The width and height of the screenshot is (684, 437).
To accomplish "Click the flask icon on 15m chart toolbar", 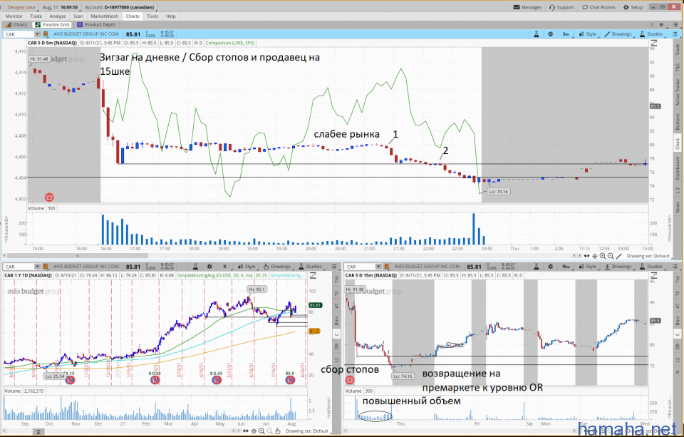I will 536,267.
